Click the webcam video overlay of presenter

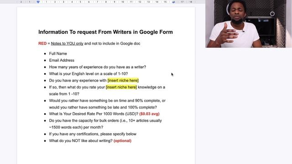tap(249, 24)
